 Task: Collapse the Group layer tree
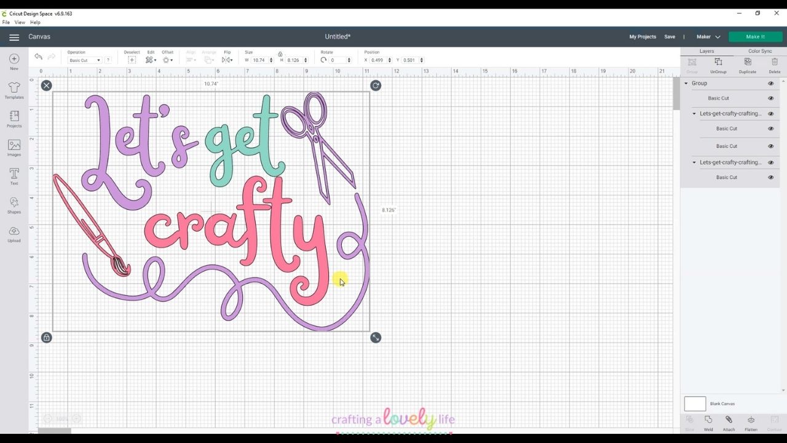pyautogui.click(x=686, y=83)
